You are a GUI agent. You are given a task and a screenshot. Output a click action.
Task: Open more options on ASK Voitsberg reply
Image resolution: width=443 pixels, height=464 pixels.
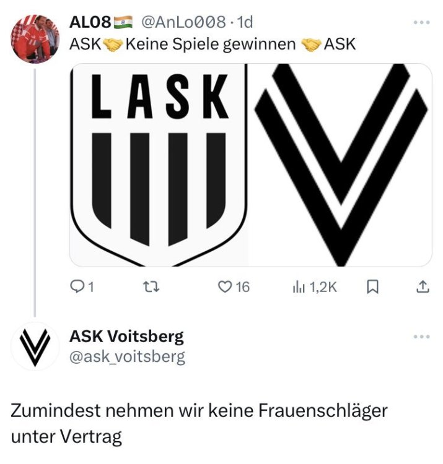(x=422, y=337)
